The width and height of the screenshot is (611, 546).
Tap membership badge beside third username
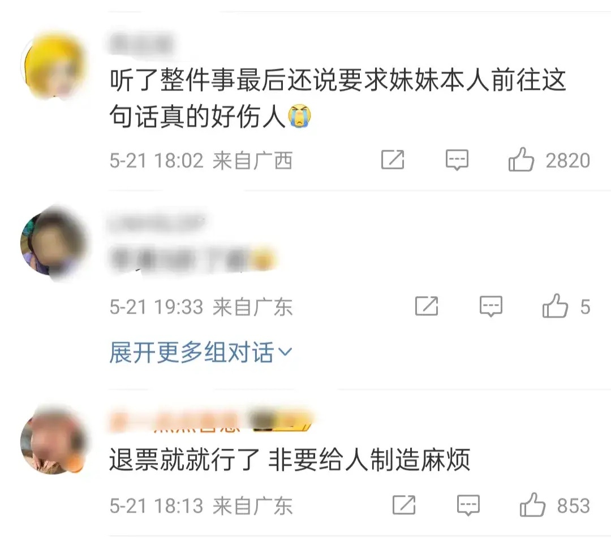[281, 422]
